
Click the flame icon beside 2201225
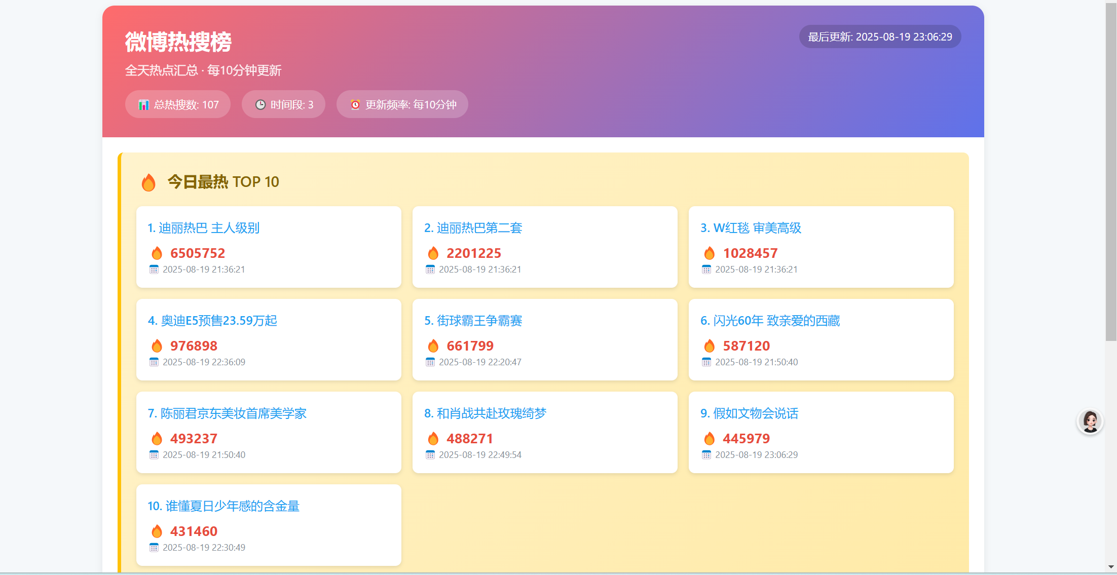(433, 253)
